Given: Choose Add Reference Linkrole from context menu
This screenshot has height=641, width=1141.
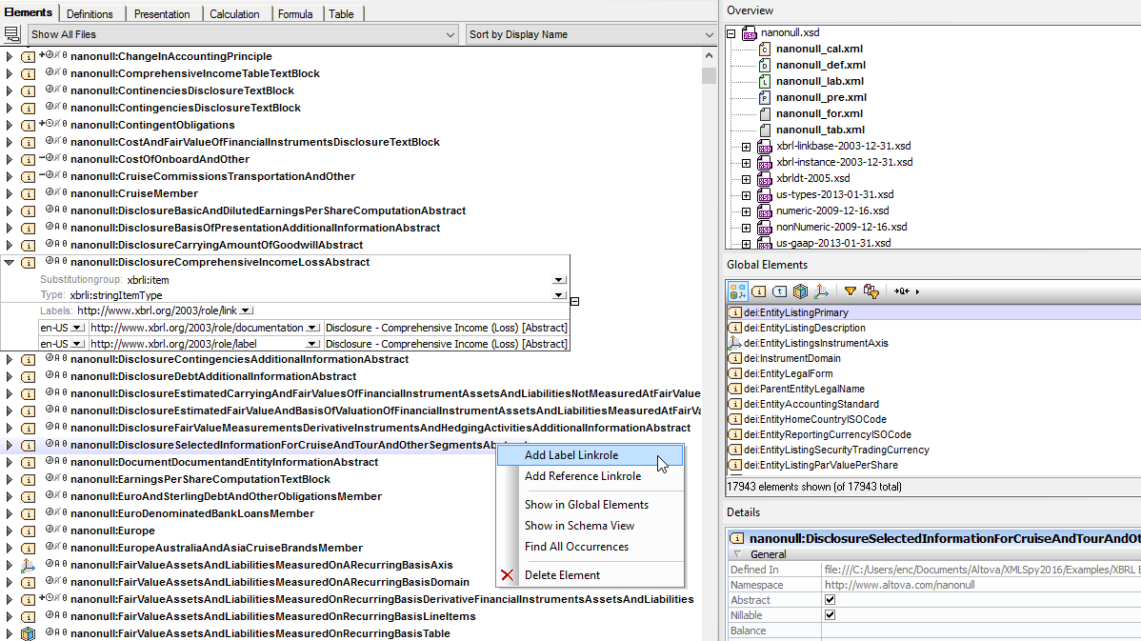Looking at the screenshot, I should [x=591, y=476].
